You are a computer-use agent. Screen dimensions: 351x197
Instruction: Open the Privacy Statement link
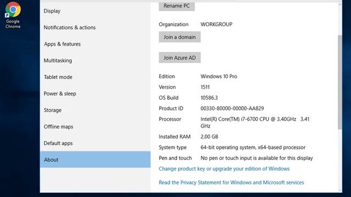(231, 182)
